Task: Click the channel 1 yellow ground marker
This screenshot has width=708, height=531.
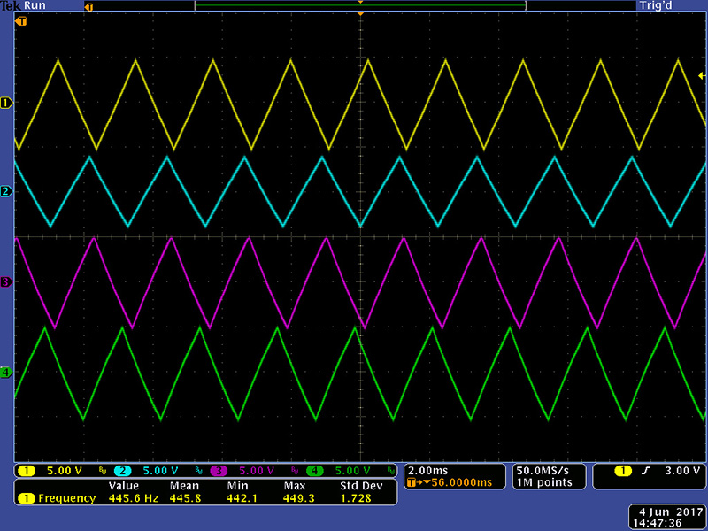Action: [6, 103]
